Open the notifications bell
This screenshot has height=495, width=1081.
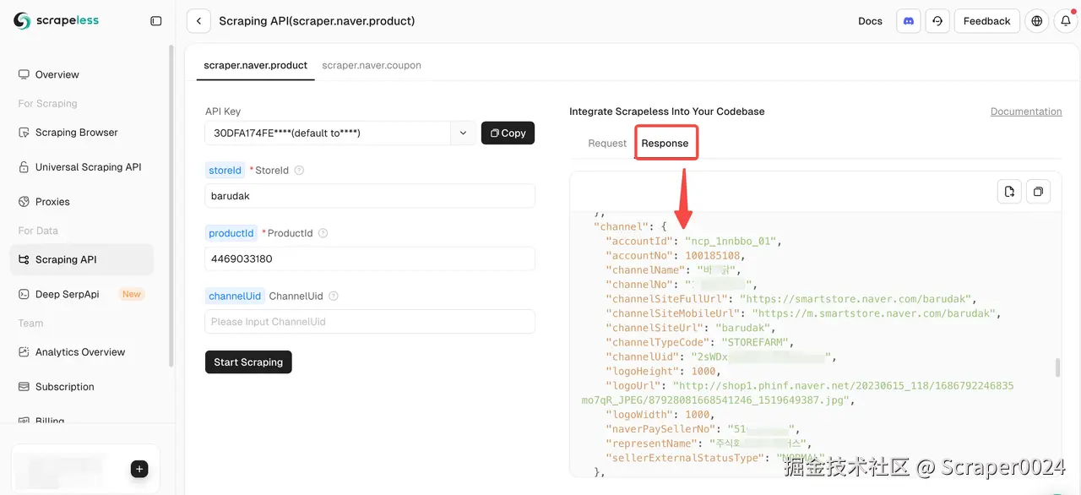(1066, 21)
